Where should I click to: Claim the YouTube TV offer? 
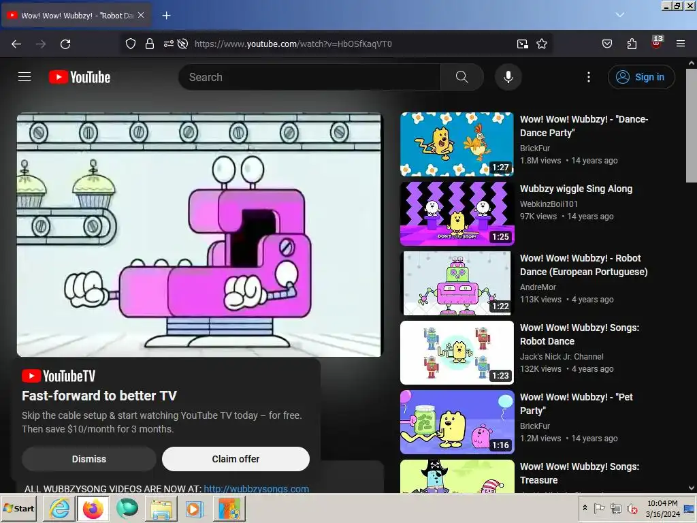pyautogui.click(x=236, y=459)
